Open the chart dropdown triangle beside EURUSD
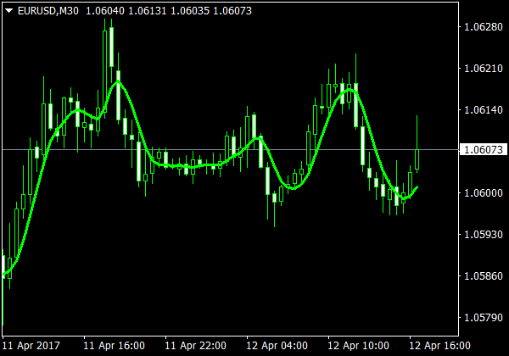 pyautogui.click(x=8, y=11)
